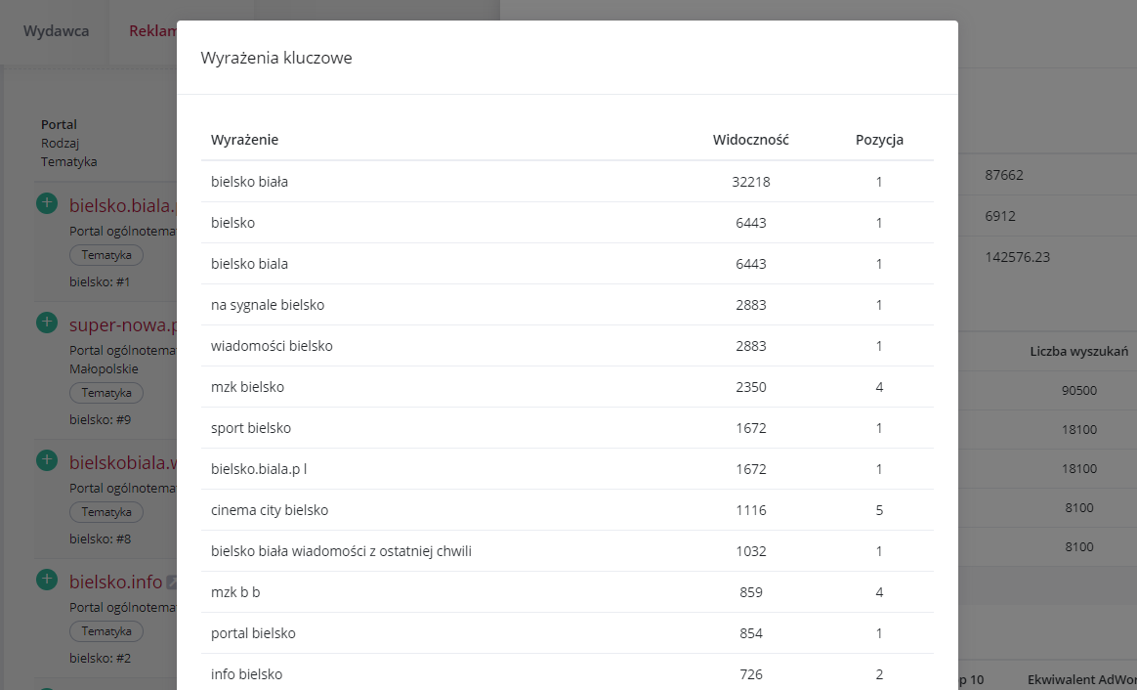This screenshot has width=1137, height=690.
Task: Click the Widoczność column header
Action: [750, 140]
